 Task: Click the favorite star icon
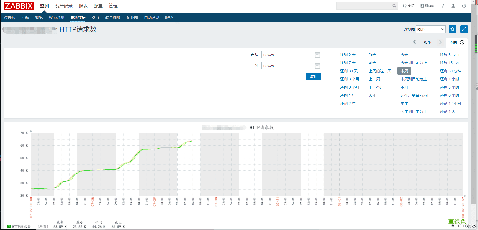(x=452, y=29)
